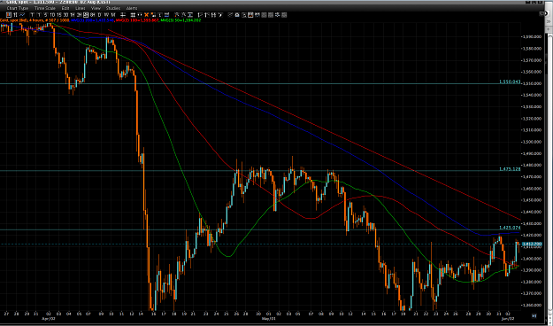The width and height of the screenshot is (553, 326).
Task: Open the Chart Type menu
Action: 18,8
